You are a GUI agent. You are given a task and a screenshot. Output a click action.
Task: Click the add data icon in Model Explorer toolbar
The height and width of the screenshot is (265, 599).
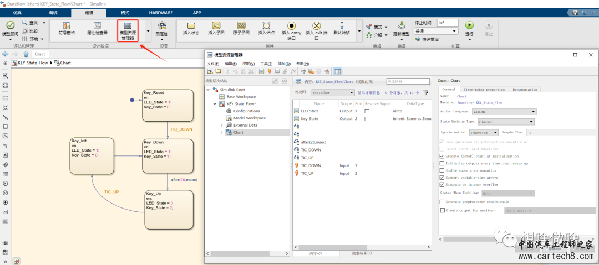click(x=262, y=71)
